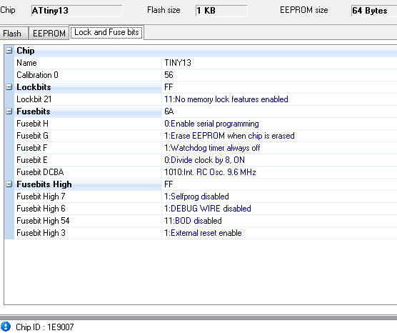This screenshot has height=333, width=397.
Task: Collapse the Chip section
Action: tap(9, 51)
